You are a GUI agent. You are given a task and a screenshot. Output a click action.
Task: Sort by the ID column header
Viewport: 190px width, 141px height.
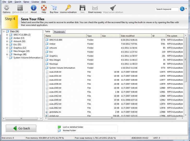pos(159,36)
